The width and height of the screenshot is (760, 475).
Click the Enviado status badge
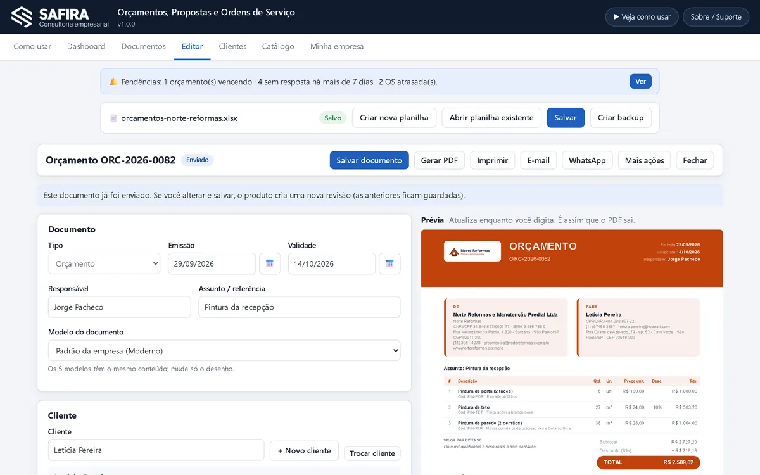[198, 160]
